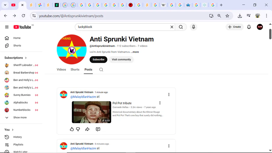This screenshot has width=272, height=153.
Task: Click the Create button
Action: pos(234,27)
